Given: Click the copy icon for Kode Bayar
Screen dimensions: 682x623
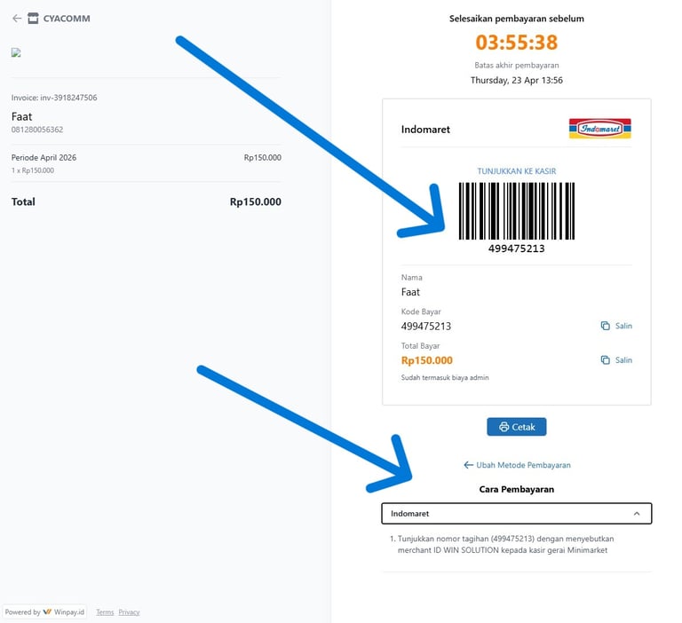Looking at the screenshot, I should coord(606,326).
